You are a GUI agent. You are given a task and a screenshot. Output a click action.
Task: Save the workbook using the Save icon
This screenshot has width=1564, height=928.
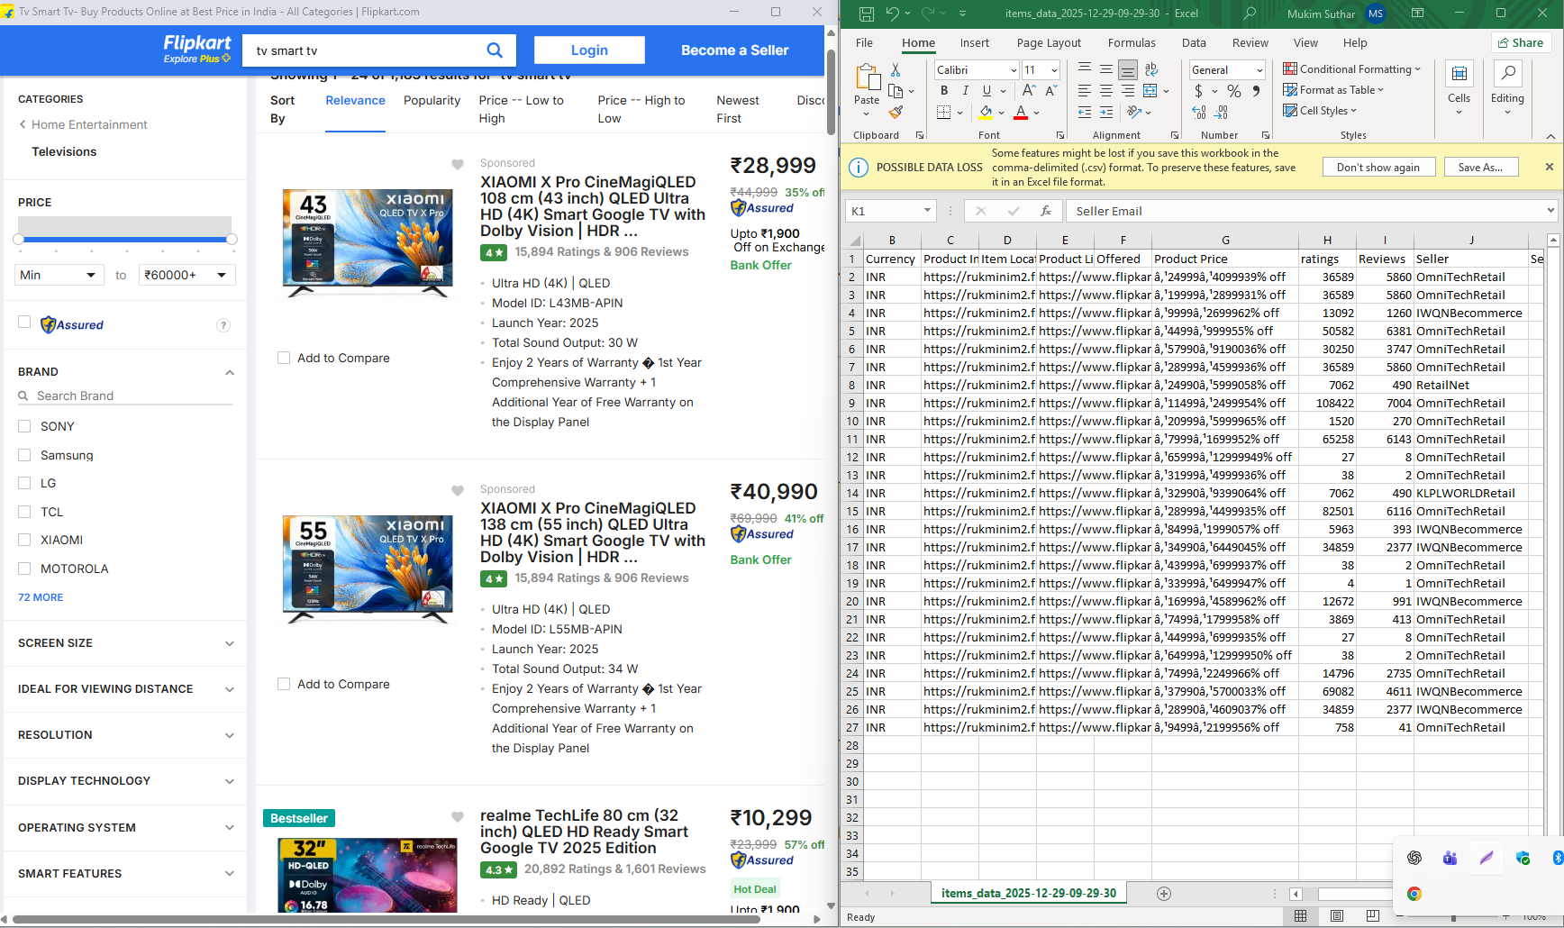pyautogui.click(x=866, y=14)
